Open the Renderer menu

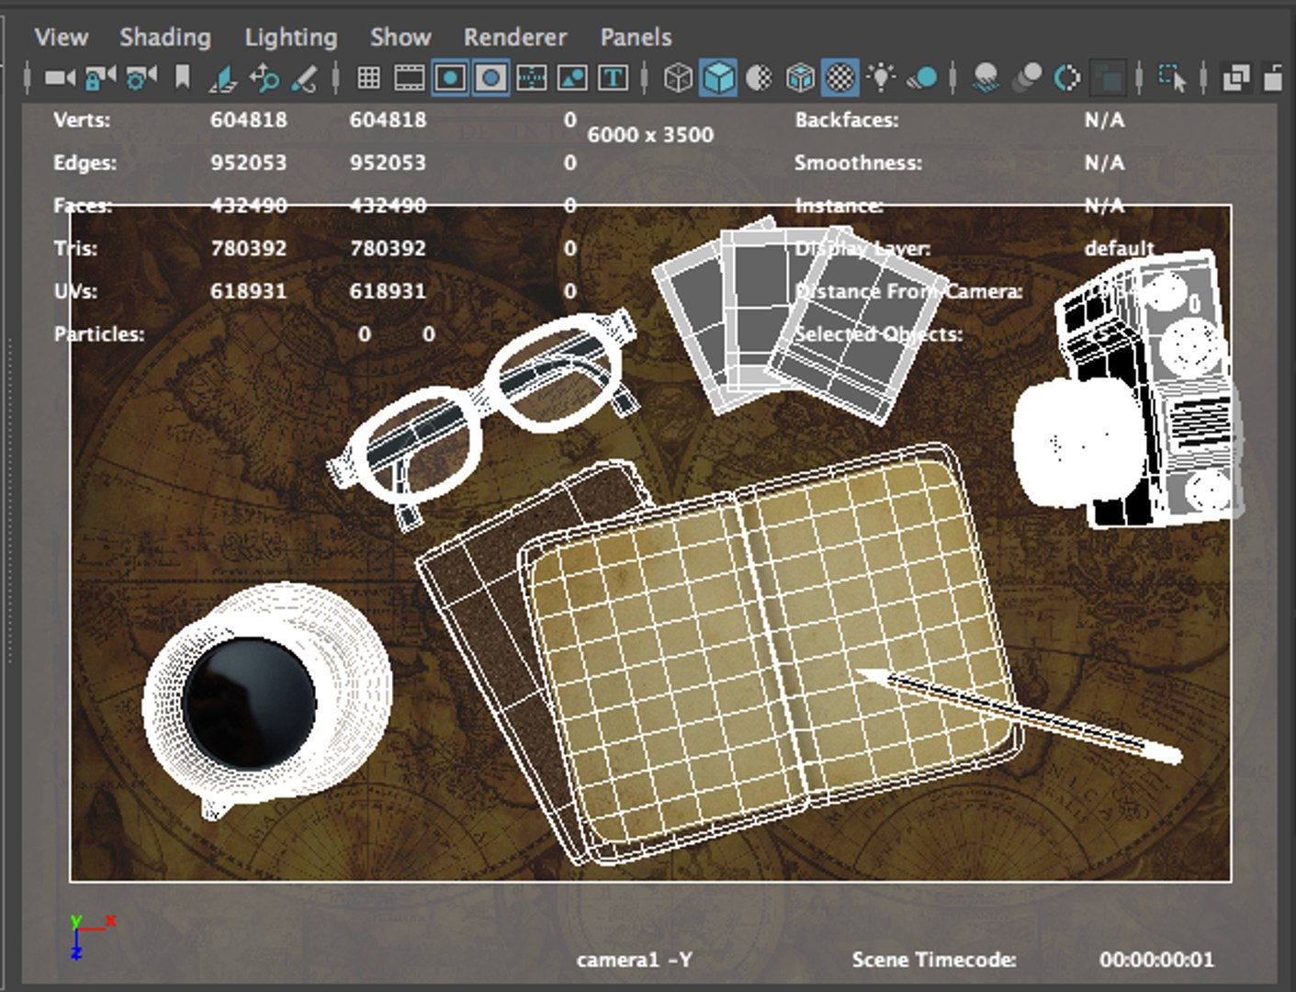515,37
